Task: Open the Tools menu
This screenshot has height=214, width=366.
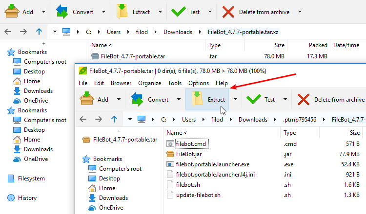Action: tap(175, 83)
